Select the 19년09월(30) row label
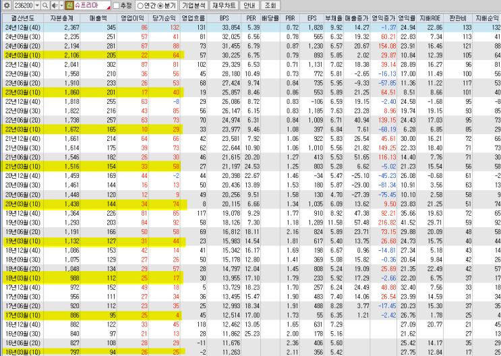Screen dimensions: 501x356 (23, 222)
